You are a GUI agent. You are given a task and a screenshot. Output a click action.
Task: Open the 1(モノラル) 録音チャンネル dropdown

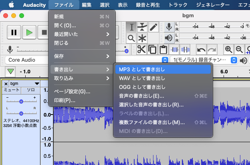click(204, 60)
